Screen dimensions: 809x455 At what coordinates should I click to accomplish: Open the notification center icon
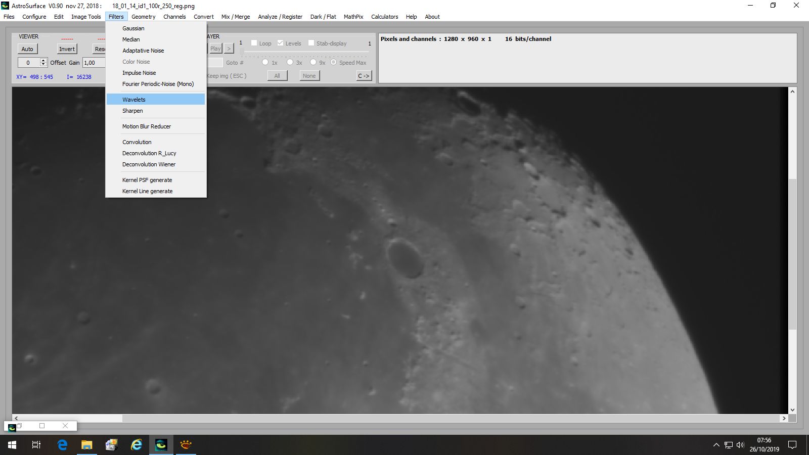pos(792,445)
